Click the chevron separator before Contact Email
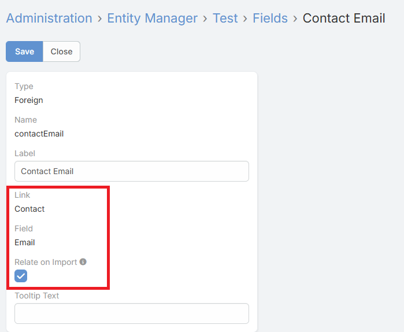The height and width of the screenshot is (332, 404). click(x=295, y=19)
